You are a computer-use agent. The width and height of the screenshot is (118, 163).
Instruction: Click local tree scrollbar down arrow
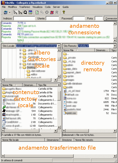click(x=59, y=77)
